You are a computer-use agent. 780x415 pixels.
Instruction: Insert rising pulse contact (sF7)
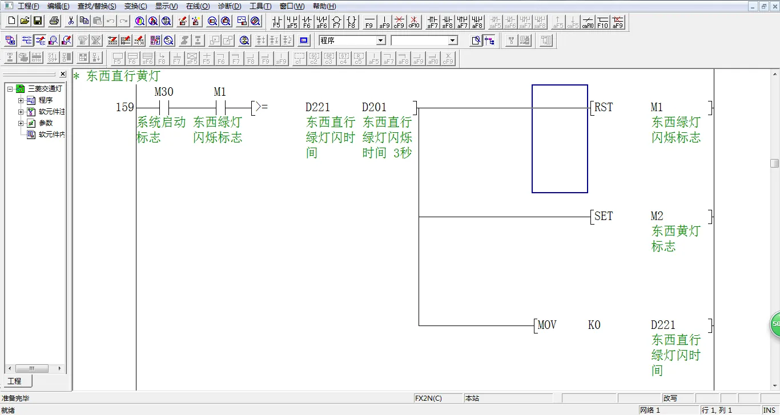(x=433, y=22)
